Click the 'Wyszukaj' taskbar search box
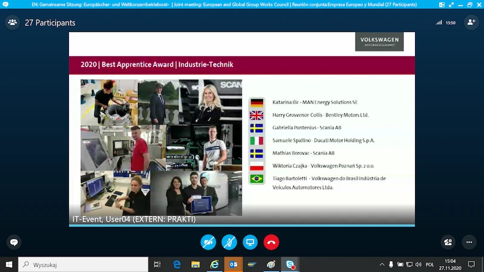The height and width of the screenshot is (272, 484). pyautogui.click(x=83, y=265)
